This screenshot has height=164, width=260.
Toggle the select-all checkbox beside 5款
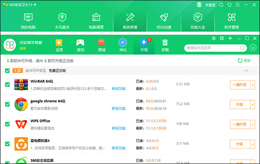pyautogui.click(x=7, y=71)
